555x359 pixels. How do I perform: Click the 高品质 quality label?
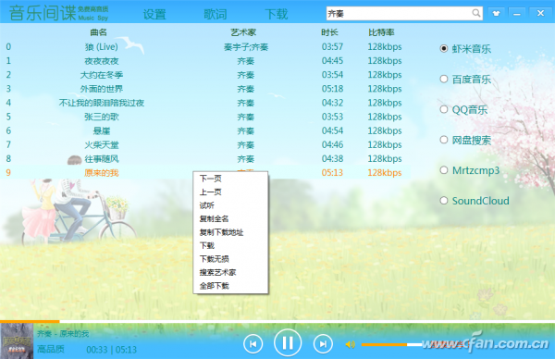coord(51,350)
